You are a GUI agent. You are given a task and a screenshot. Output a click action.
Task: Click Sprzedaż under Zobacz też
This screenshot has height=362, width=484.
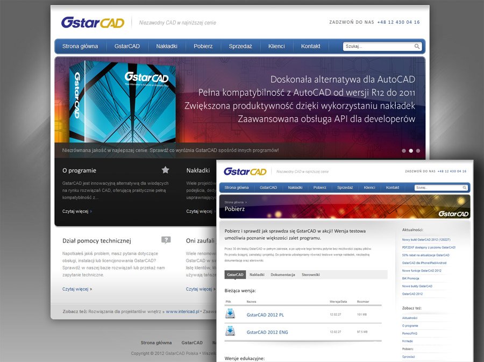[408, 357]
